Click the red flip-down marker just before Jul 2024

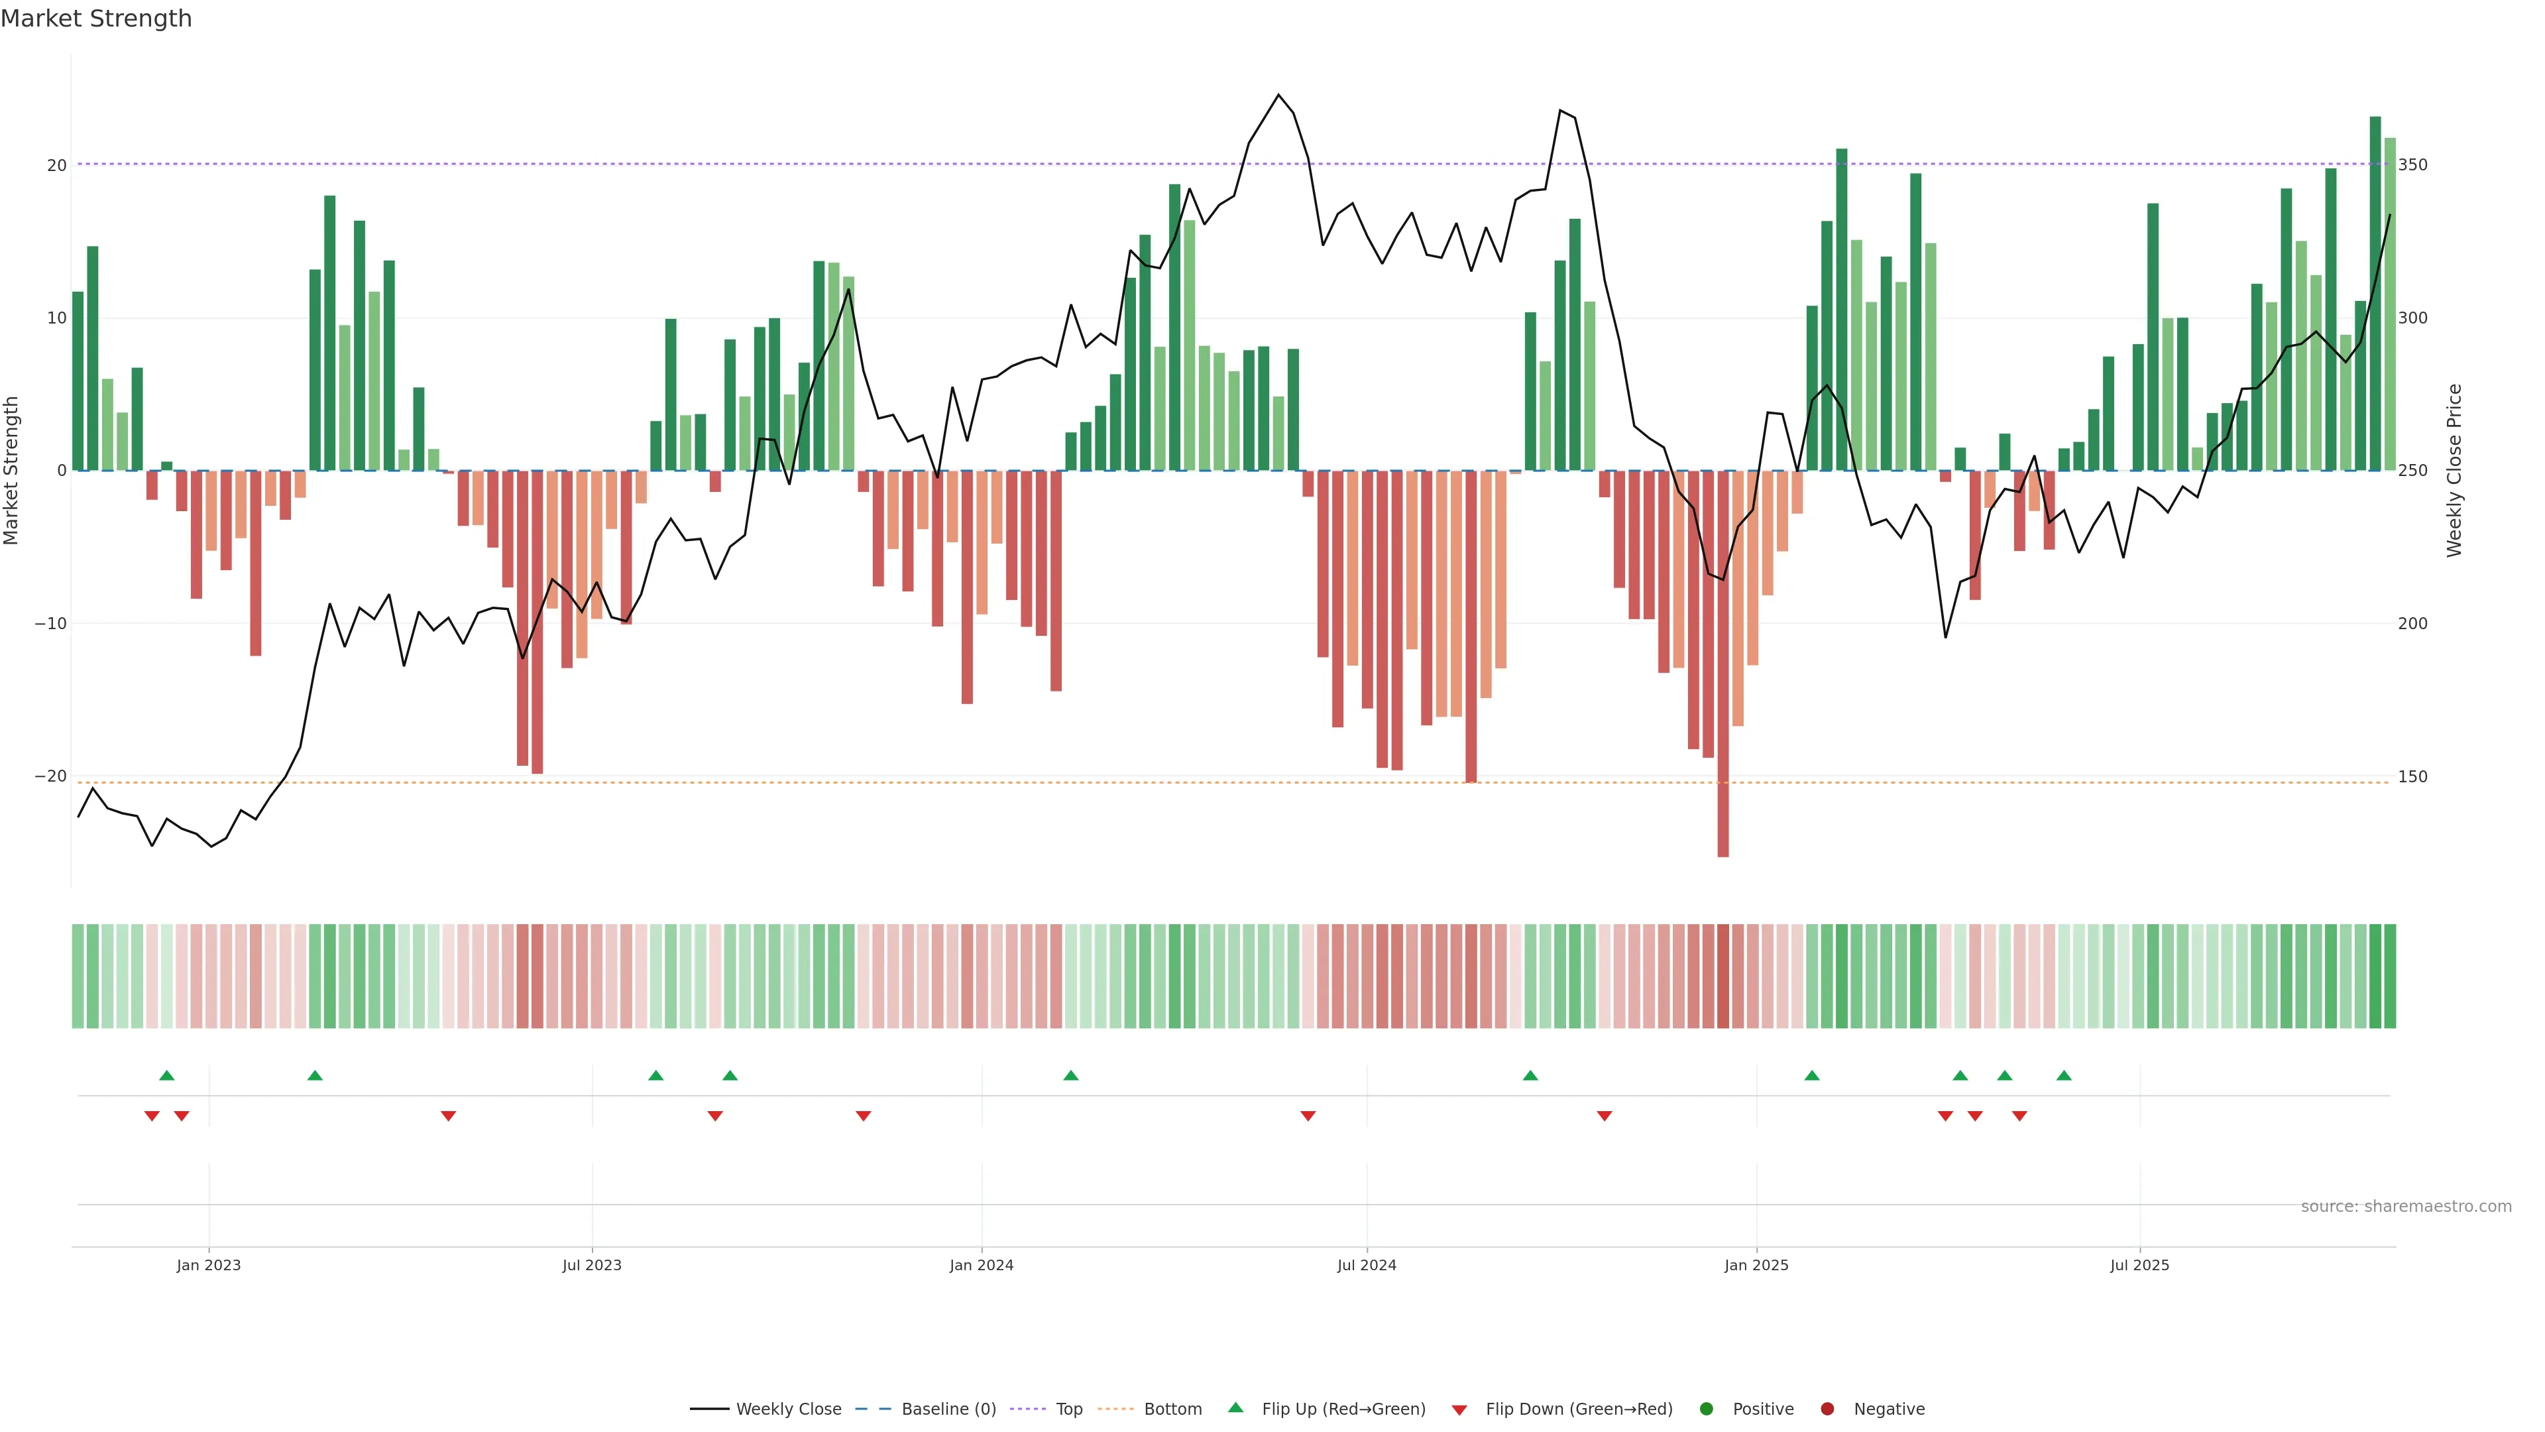tap(1308, 1116)
